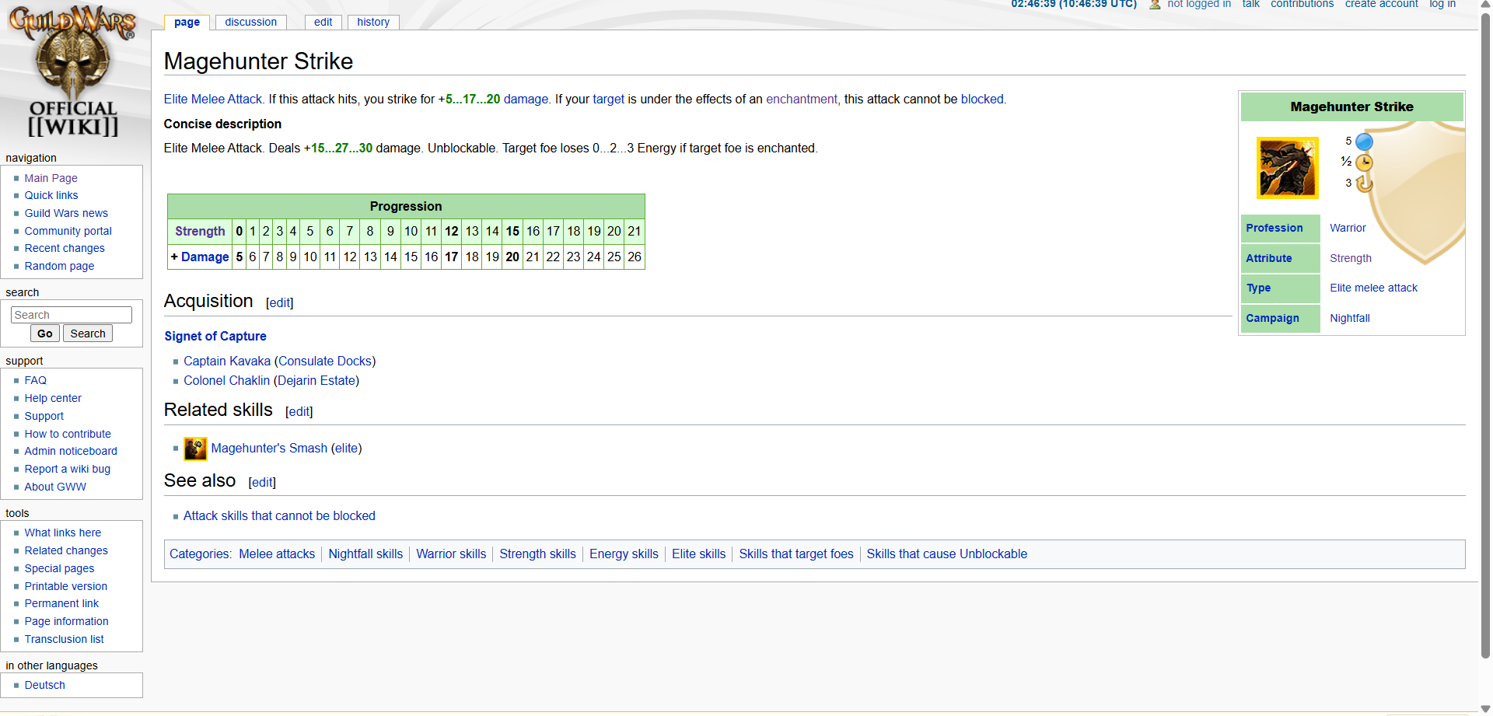1493x716 pixels.
Task: Click the Go search button
Action: [x=45, y=334]
